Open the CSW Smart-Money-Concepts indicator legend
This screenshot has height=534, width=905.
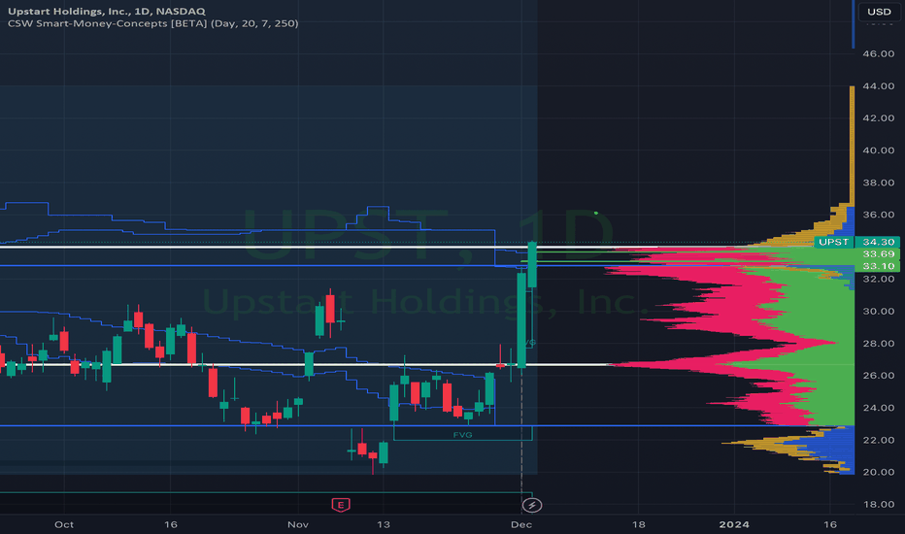click(153, 23)
